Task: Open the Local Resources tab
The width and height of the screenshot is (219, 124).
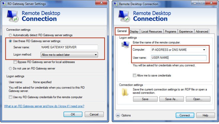Action: (x=152, y=32)
